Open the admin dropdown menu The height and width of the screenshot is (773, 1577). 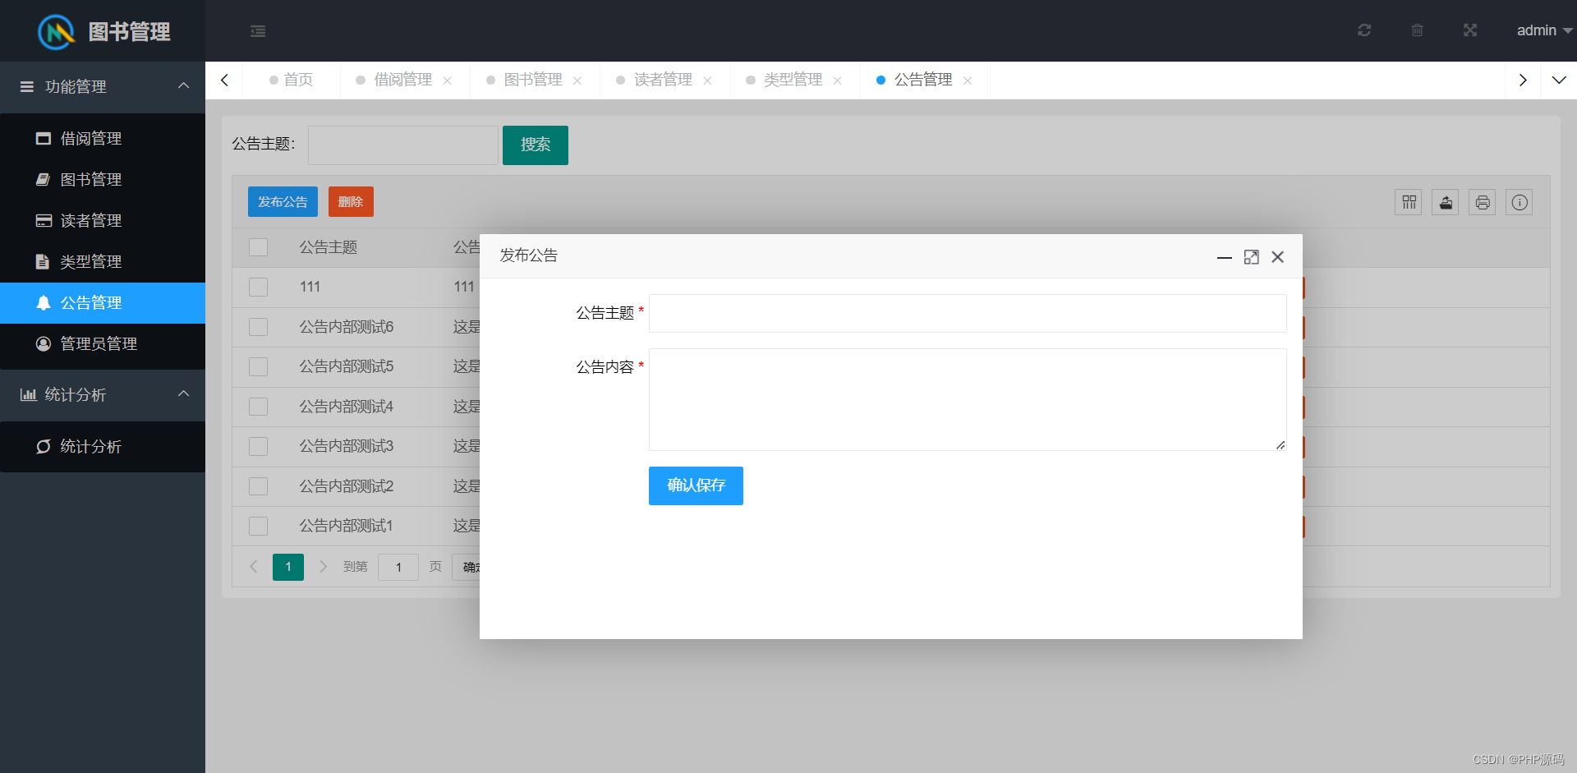1543,30
